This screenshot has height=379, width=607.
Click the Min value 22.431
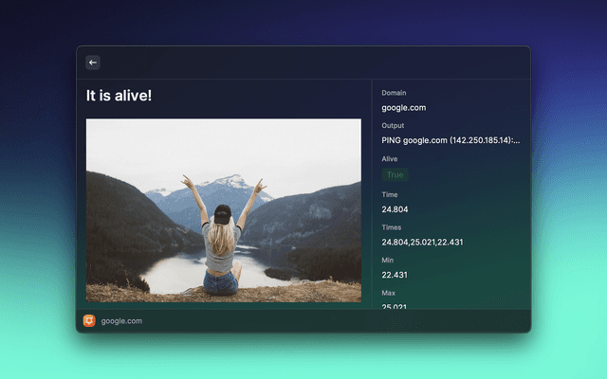coord(395,276)
